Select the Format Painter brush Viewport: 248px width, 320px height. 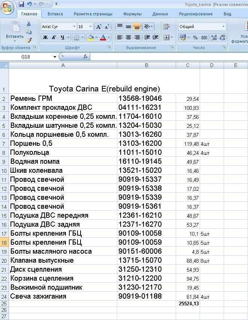pos(28,40)
